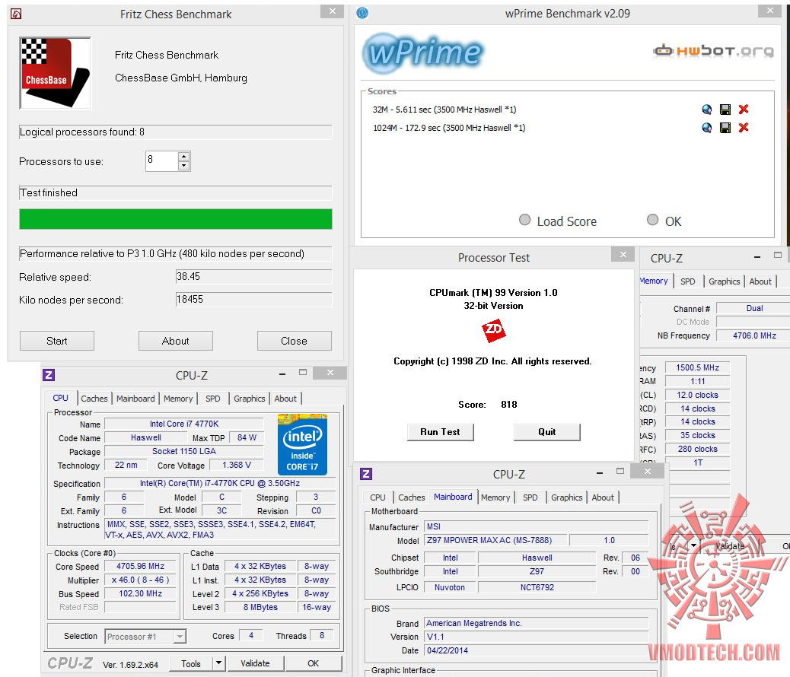Screen dimensions: 790x677
Task: Save the 1024M score with disk icon
Action: [725, 128]
